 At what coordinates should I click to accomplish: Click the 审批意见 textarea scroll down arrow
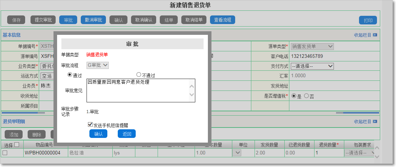coord(192,94)
